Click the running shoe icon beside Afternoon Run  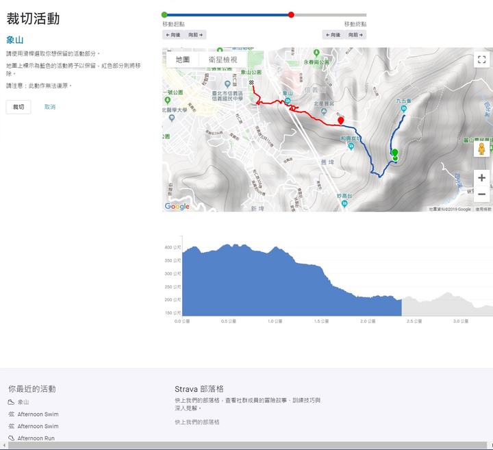(12, 438)
